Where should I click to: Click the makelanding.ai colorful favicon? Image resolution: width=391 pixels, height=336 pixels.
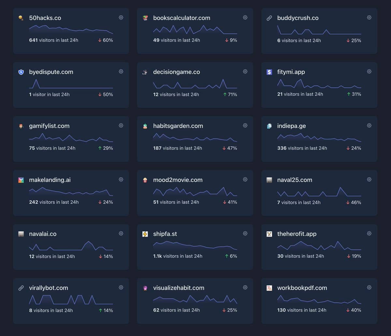pos(21,180)
